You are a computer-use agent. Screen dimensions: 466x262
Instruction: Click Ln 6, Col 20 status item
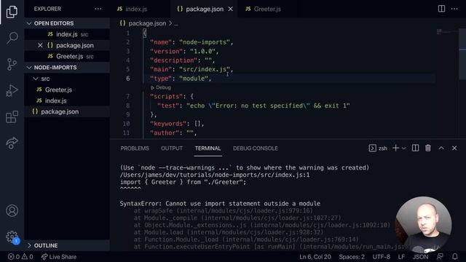coord(315,257)
